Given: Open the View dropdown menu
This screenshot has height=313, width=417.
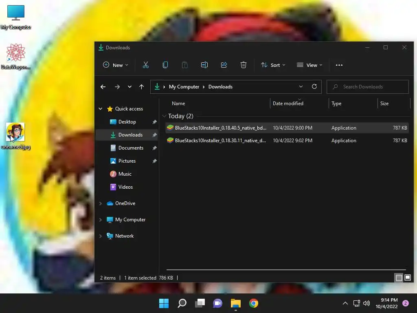Looking at the screenshot, I should click(x=309, y=65).
